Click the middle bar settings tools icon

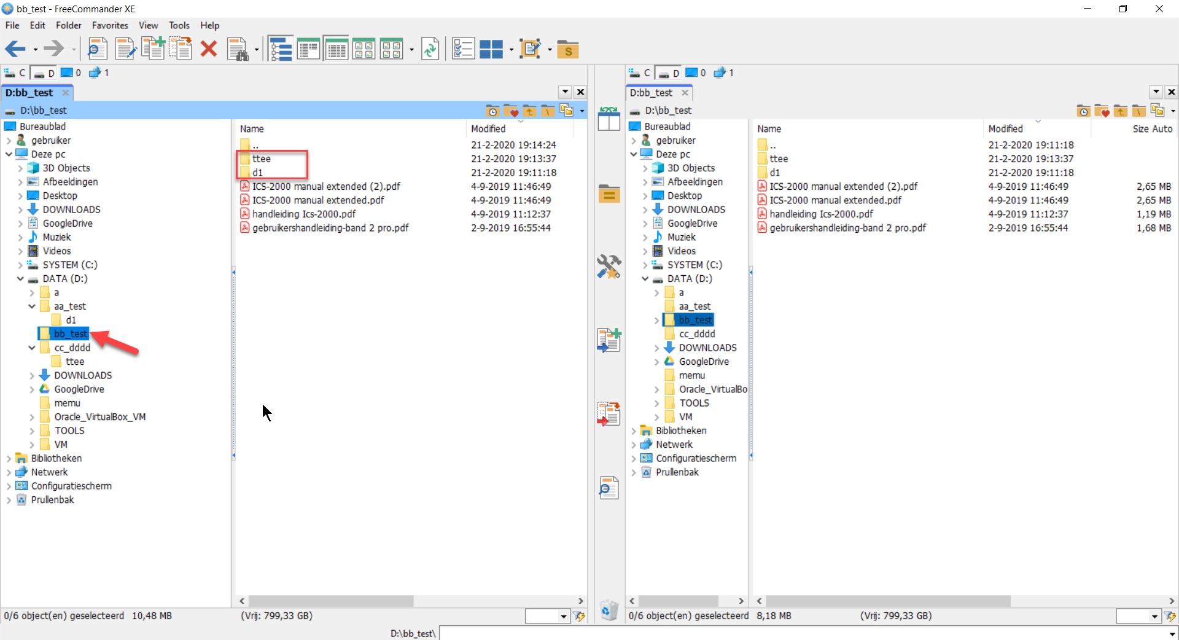point(609,267)
